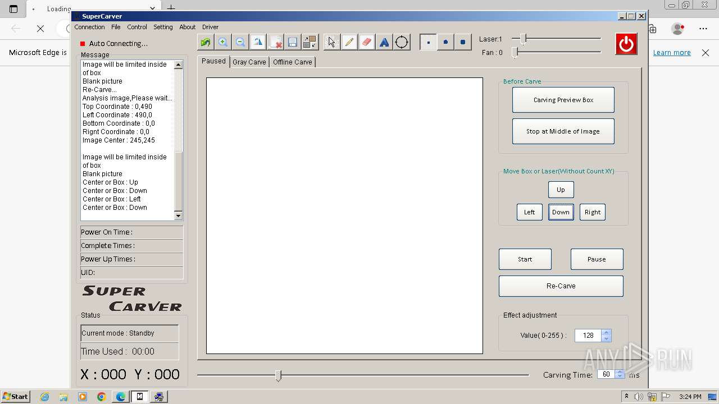The height and width of the screenshot is (404, 719).
Task: Switch to the Gray Carve tab
Action: click(249, 62)
